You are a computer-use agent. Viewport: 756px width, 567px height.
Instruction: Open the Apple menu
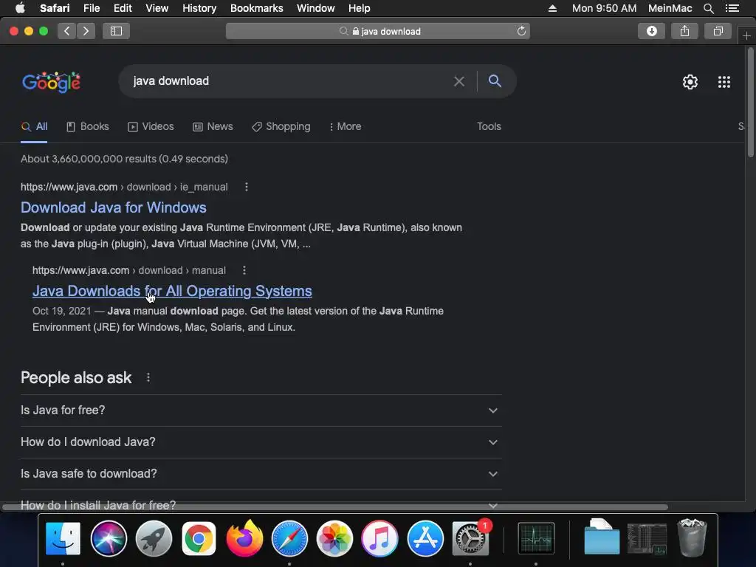[x=20, y=8]
